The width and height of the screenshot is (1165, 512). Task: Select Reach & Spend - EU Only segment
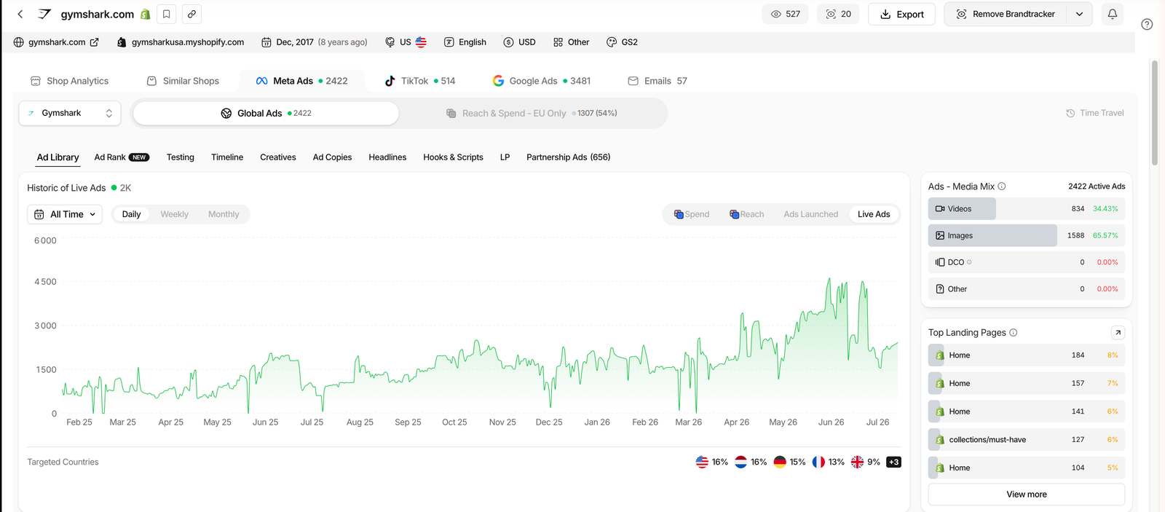pyautogui.click(x=532, y=113)
